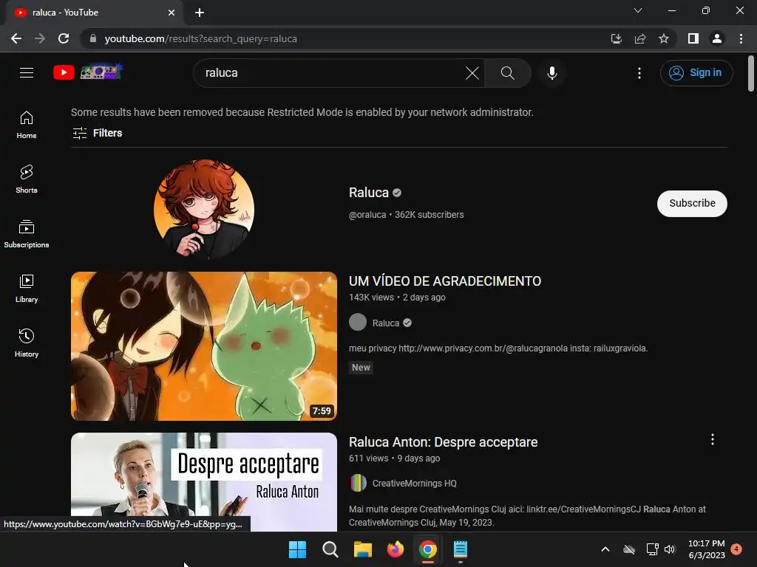The image size is (757, 567).
Task: Open the notification count badge
Action: click(736, 549)
